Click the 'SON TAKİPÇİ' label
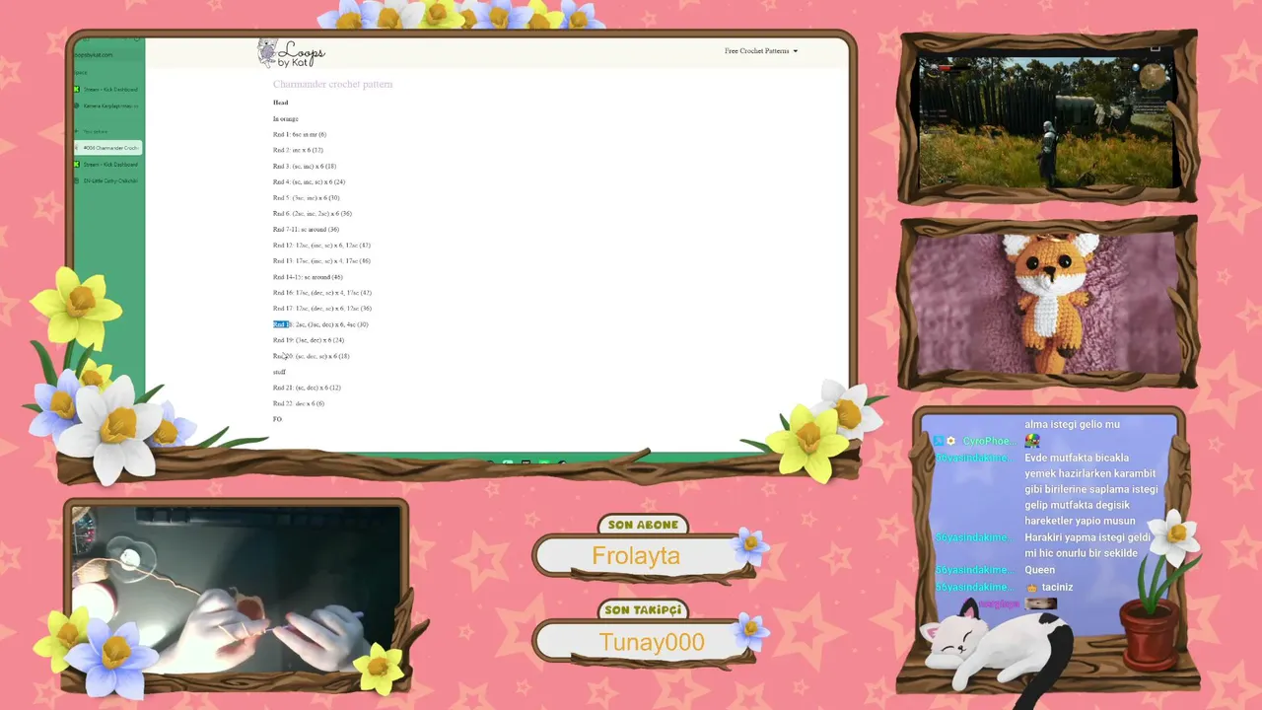 pos(643,610)
